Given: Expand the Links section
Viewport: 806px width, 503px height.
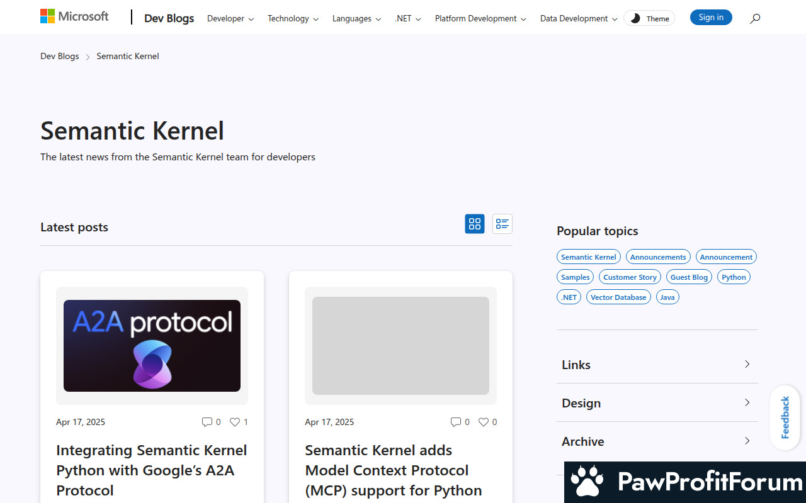Looking at the screenshot, I should coord(657,365).
